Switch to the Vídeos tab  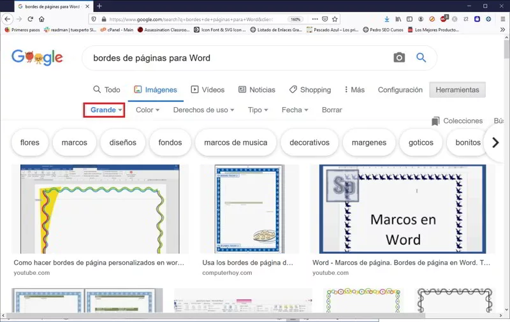(x=208, y=90)
